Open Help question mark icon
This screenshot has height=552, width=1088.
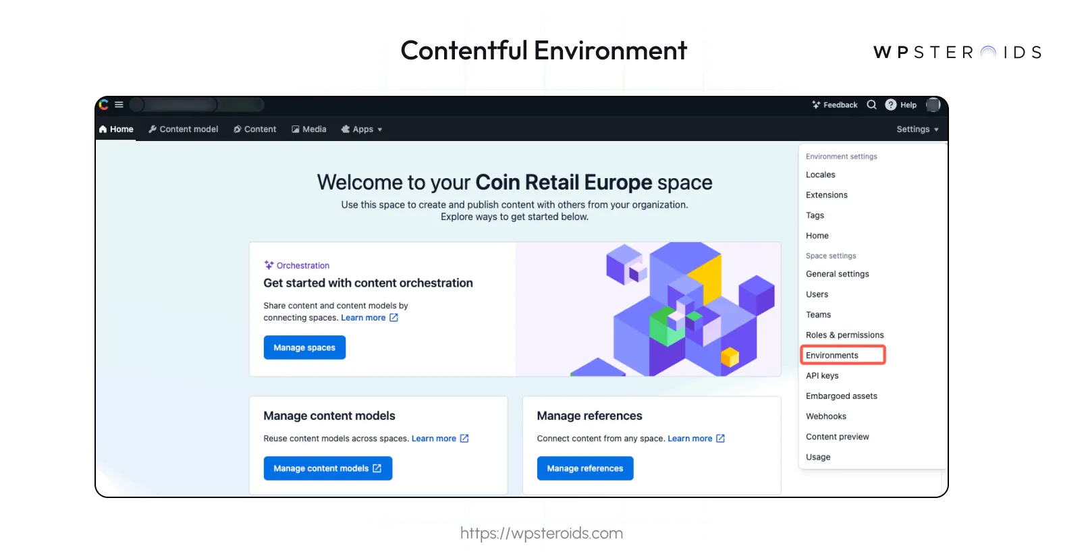[x=891, y=105]
